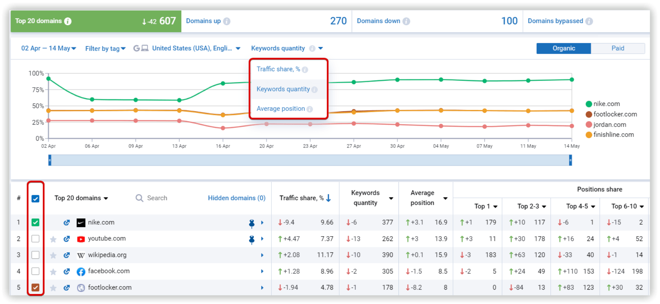
Task: Click the star icon for youtube.com
Action: 53,239
